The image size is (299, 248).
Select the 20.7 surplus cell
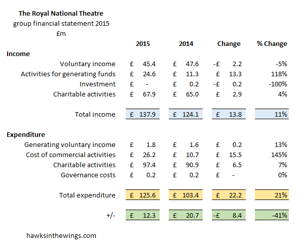[185, 215]
